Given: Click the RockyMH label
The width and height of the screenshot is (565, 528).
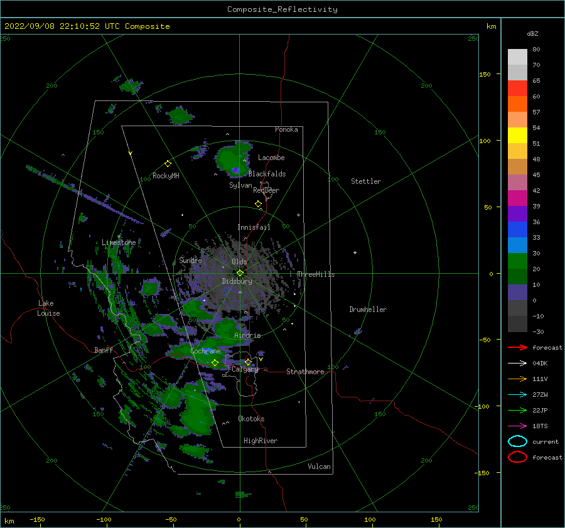Looking at the screenshot, I should (165, 176).
